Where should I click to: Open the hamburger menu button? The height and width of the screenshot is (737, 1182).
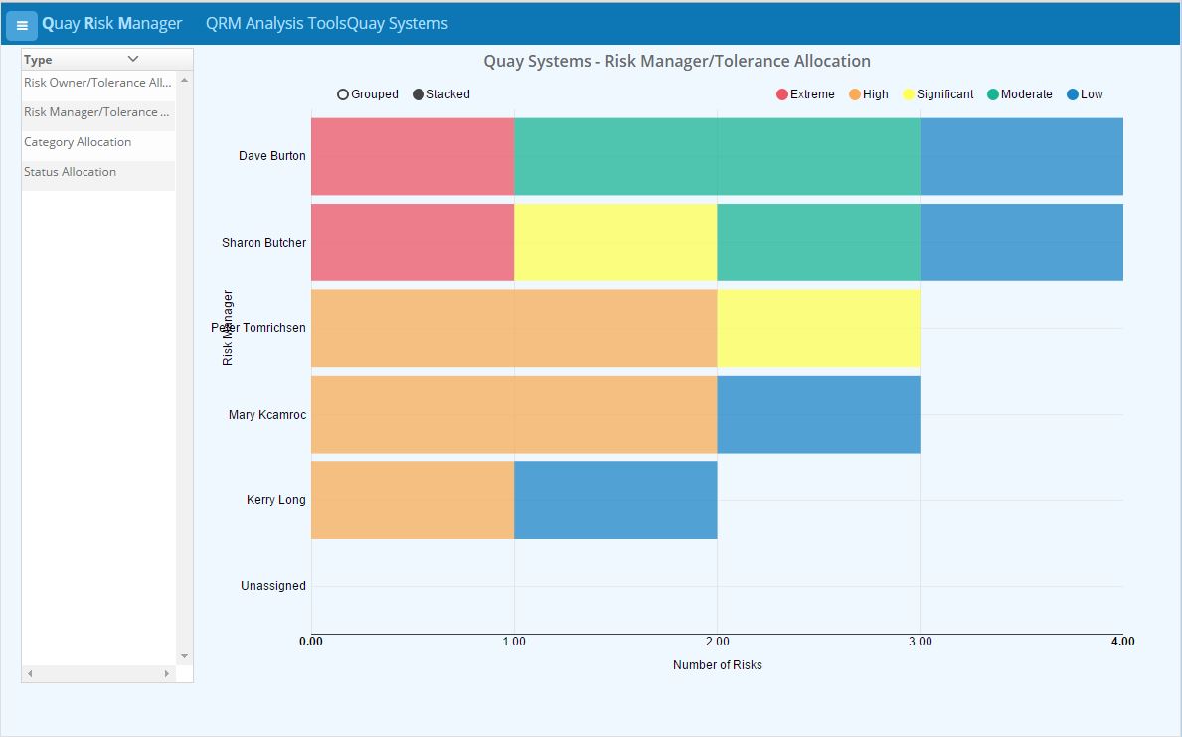tap(22, 25)
